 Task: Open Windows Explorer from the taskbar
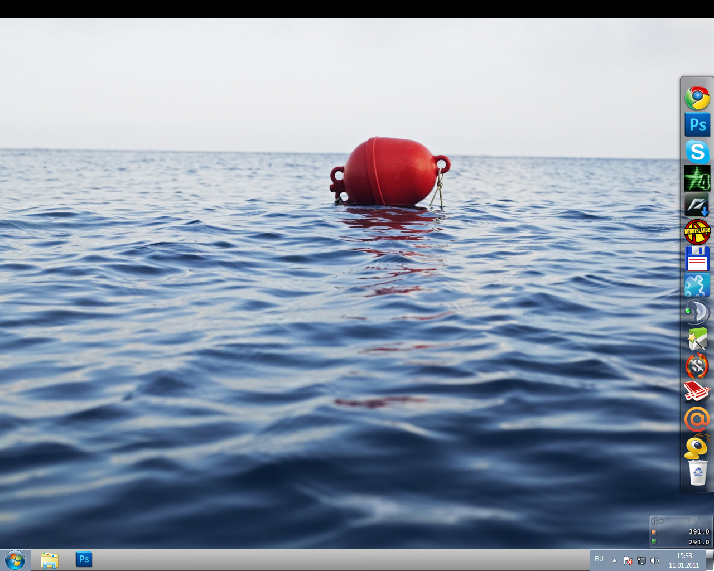pyautogui.click(x=50, y=560)
